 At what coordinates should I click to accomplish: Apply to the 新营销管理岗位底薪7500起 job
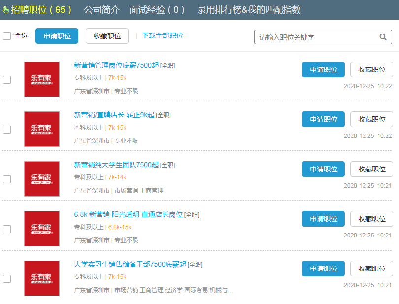pyautogui.click(x=324, y=69)
